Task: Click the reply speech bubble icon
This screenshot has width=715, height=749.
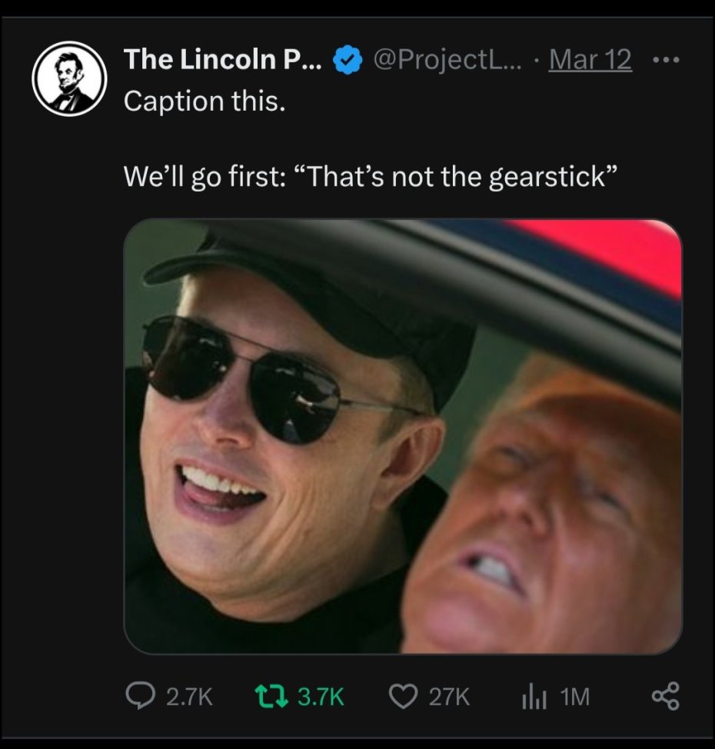Action: click(x=139, y=697)
